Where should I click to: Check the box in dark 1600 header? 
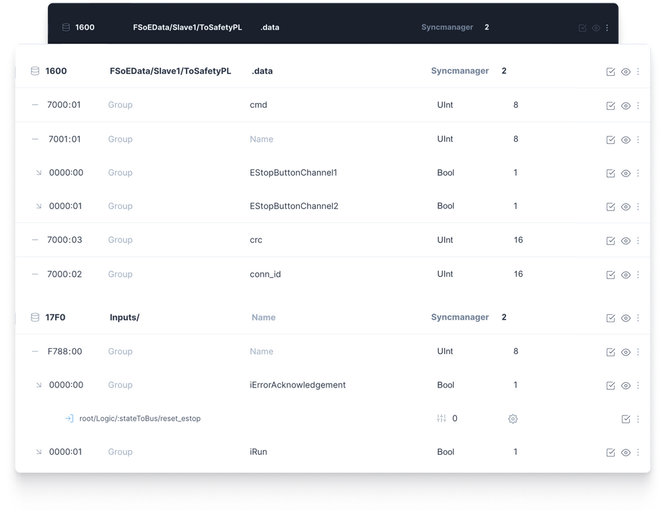click(x=583, y=28)
